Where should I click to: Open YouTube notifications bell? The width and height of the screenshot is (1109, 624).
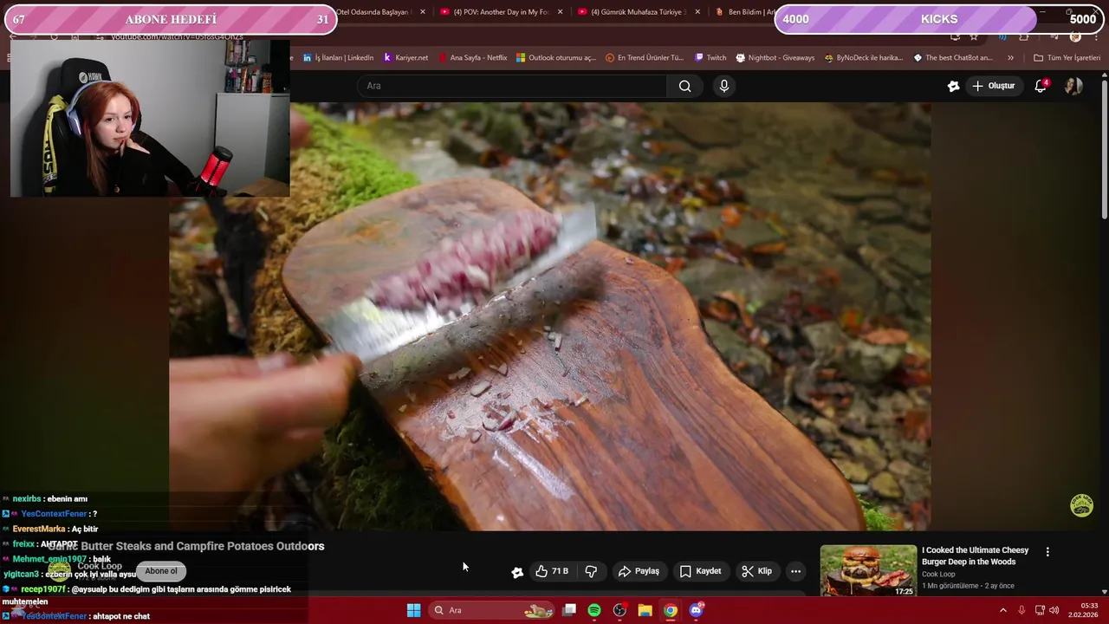pyautogui.click(x=1041, y=86)
